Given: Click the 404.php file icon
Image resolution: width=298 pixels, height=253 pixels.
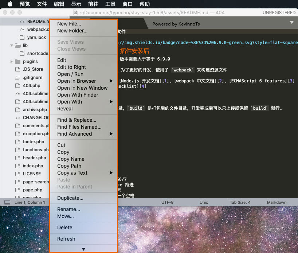Looking at the screenshot, I should [18, 86].
